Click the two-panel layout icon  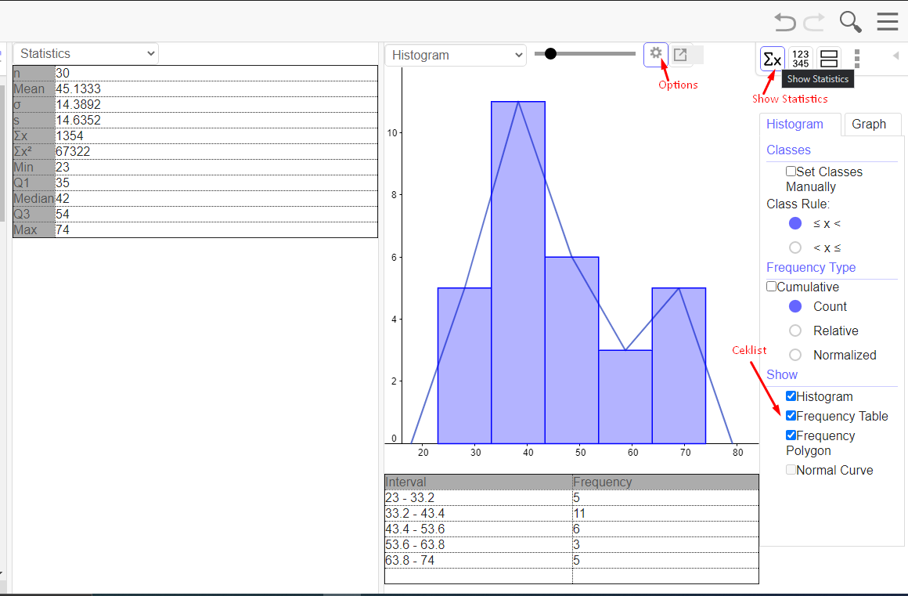pyautogui.click(x=828, y=59)
